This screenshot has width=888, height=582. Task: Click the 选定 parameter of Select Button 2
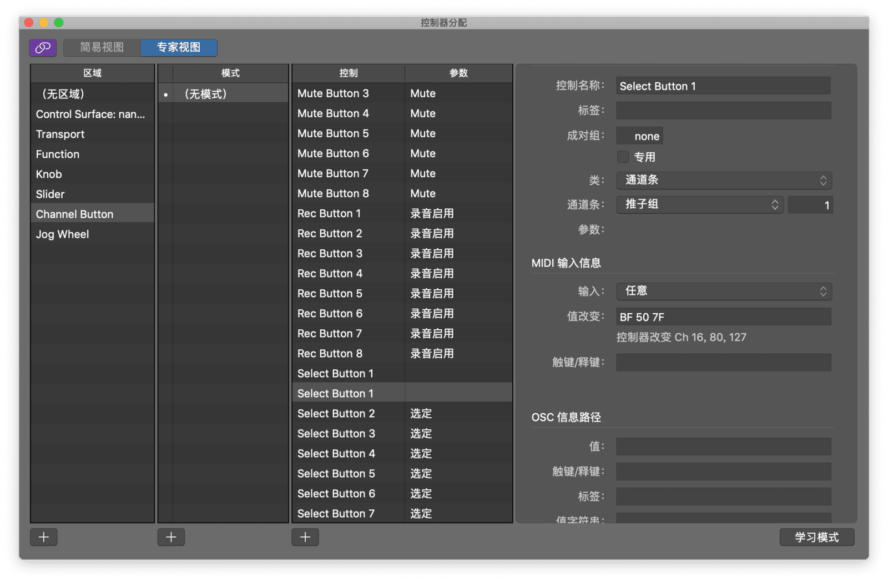tap(421, 413)
